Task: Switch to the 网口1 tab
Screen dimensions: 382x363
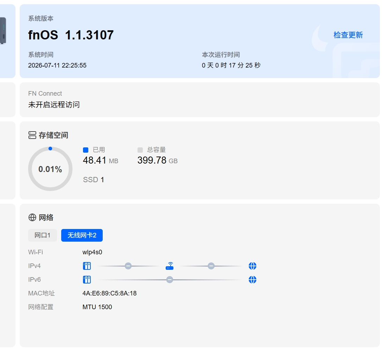Action: (43, 235)
